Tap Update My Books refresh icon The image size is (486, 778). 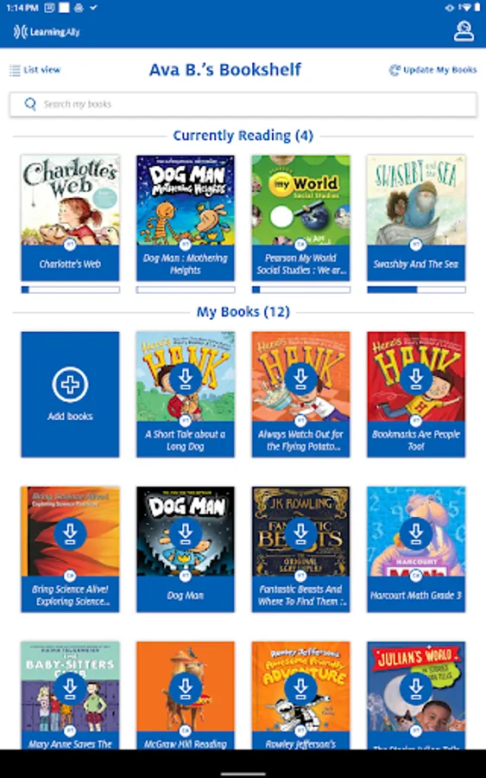pyautogui.click(x=394, y=70)
